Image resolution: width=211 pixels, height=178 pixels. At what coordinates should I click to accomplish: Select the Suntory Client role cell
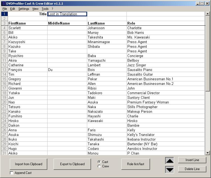[166, 98]
